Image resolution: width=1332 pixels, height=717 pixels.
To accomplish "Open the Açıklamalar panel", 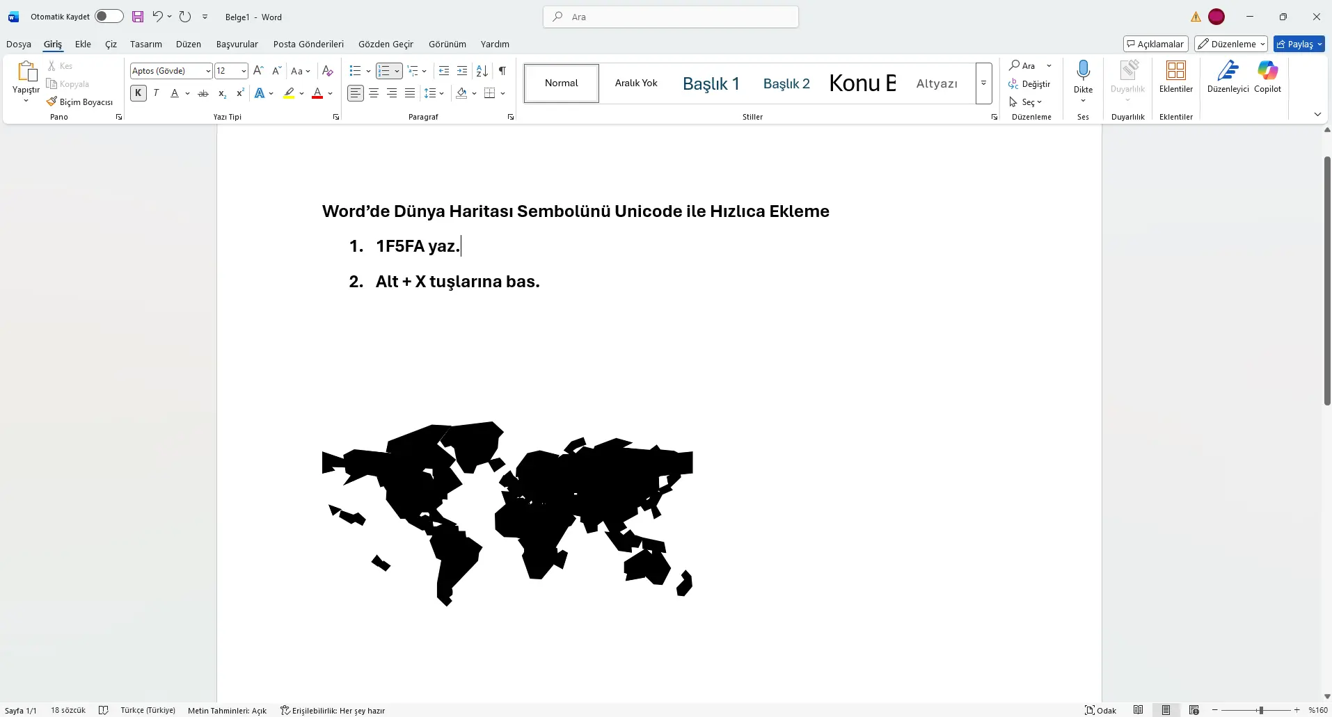I will pyautogui.click(x=1155, y=44).
